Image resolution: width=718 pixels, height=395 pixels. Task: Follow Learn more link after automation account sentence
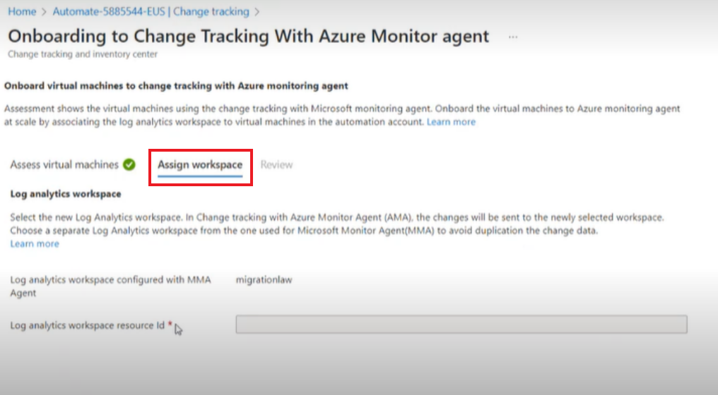click(x=451, y=122)
